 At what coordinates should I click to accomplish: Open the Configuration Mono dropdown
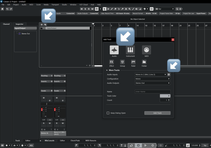(153, 79)
